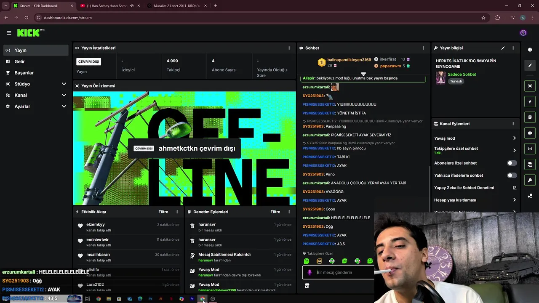The image size is (539, 303).
Task: Toggle the Abonelere özel sohbet switch
Action: (x=512, y=163)
